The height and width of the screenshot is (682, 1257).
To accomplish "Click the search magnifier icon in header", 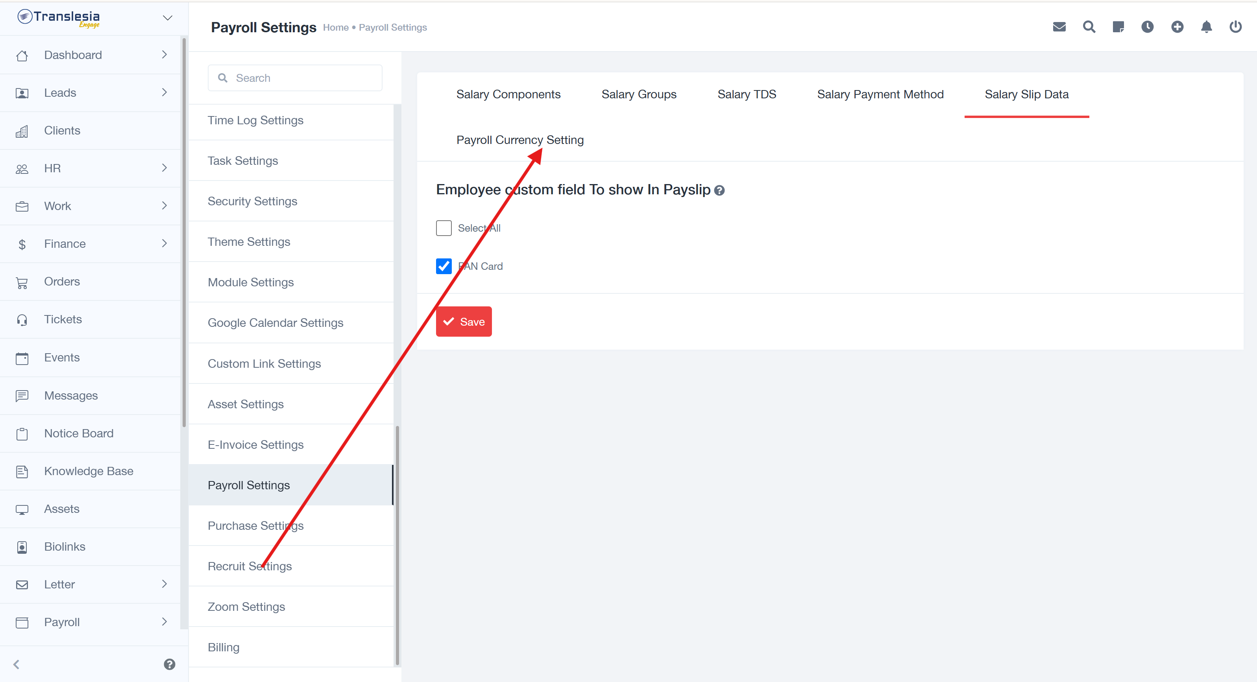I will 1089,27.
